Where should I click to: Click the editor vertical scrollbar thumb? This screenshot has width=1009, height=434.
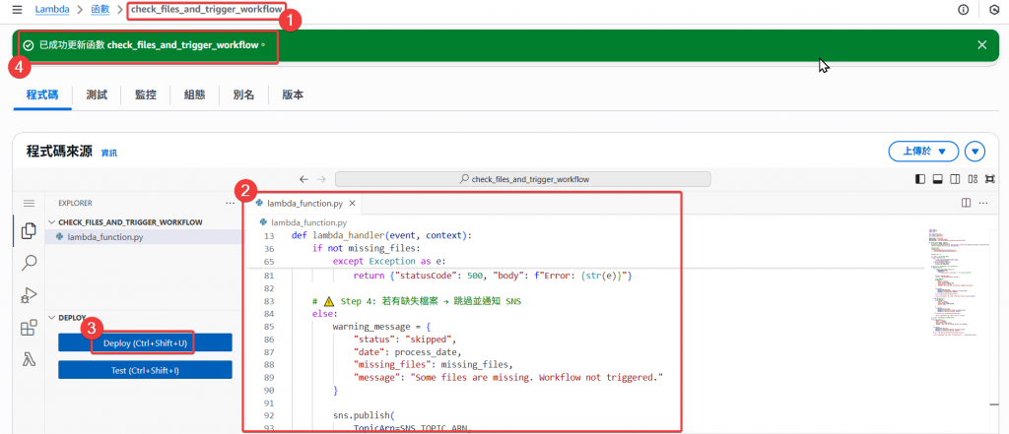coord(993,405)
